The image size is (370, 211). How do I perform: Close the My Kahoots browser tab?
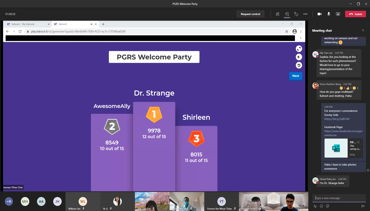(x=49, y=24)
